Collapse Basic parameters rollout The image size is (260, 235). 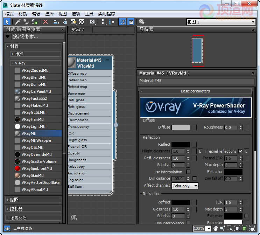(x=196, y=91)
